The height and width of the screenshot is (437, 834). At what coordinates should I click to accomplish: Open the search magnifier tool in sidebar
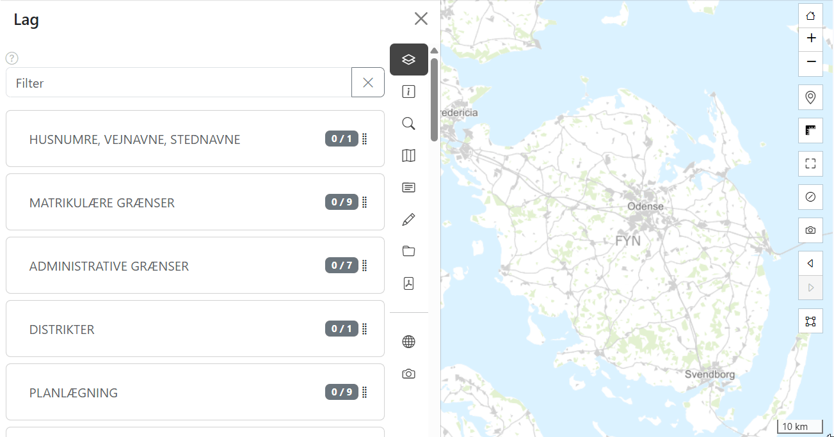[408, 123]
